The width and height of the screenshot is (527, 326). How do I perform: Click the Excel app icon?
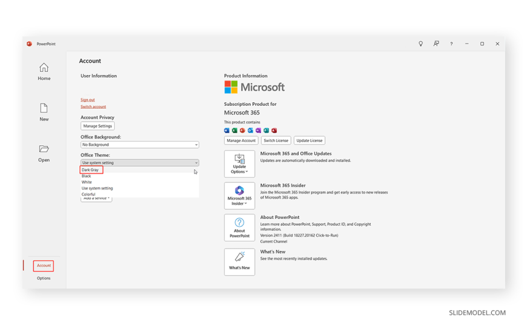pyautogui.click(x=234, y=130)
